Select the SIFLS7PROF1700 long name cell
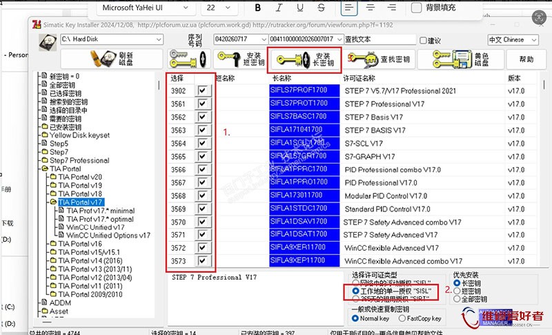552x335 pixels. (304, 90)
